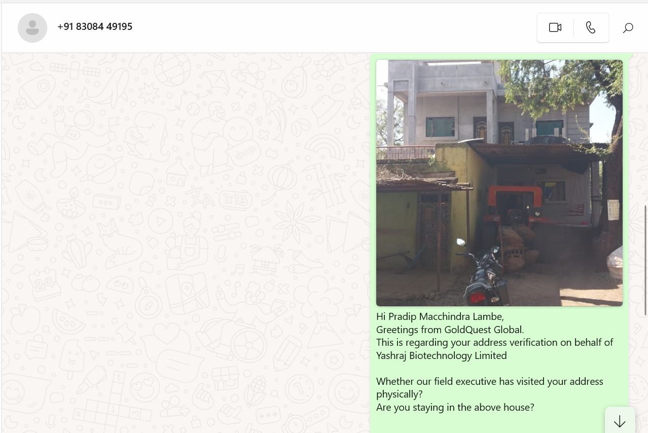Jump to latest message with down arrow
Image resolution: width=648 pixels, height=433 pixels.
pos(620,421)
